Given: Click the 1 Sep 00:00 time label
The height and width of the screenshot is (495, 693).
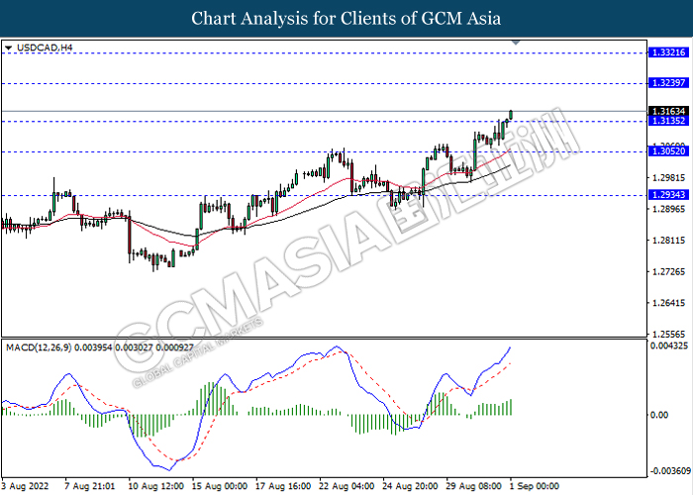Looking at the screenshot, I should tap(535, 486).
